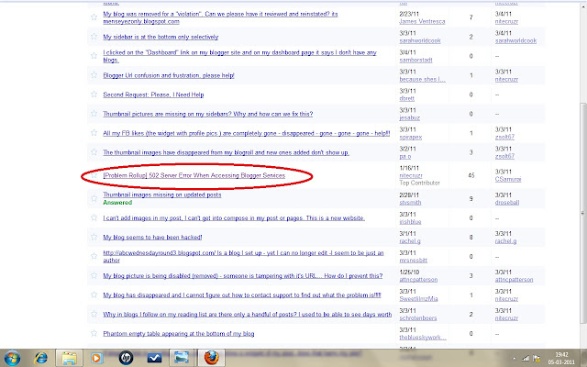587x367 pixels.
Task: View stvsmith's profile
Action: [x=410, y=202]
